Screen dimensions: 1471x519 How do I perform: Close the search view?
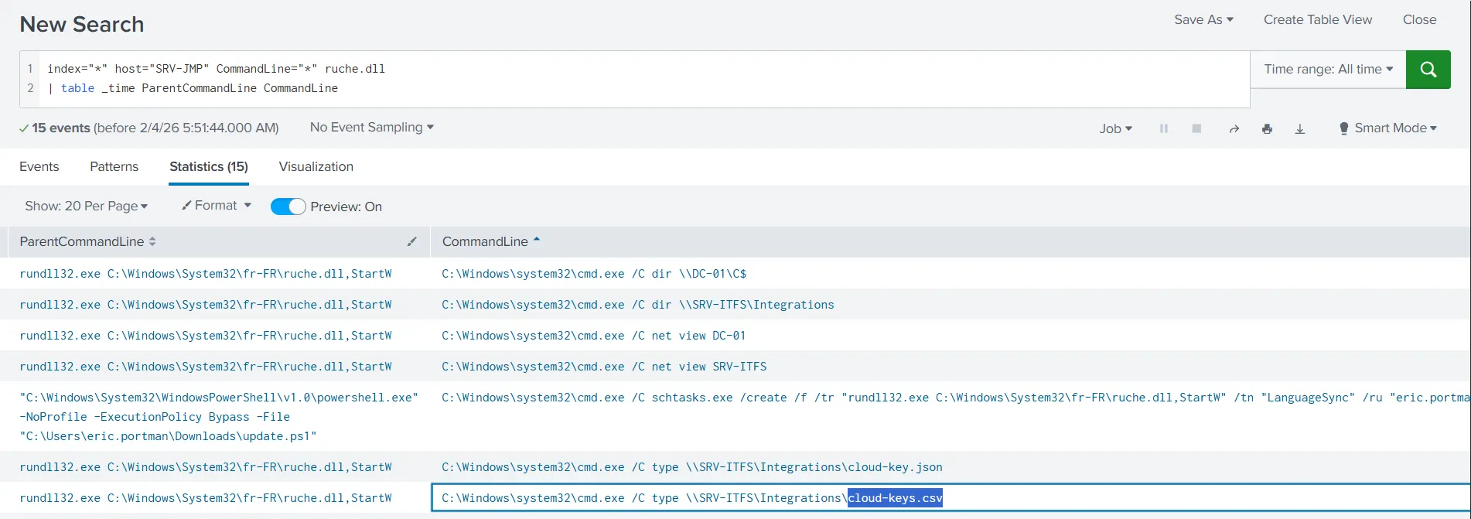coord(1420,20)
